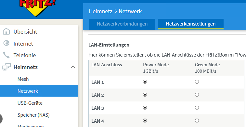Select Power Mode for LAN 4
This screenshot has width=246, height=127.
click(145, 121)
